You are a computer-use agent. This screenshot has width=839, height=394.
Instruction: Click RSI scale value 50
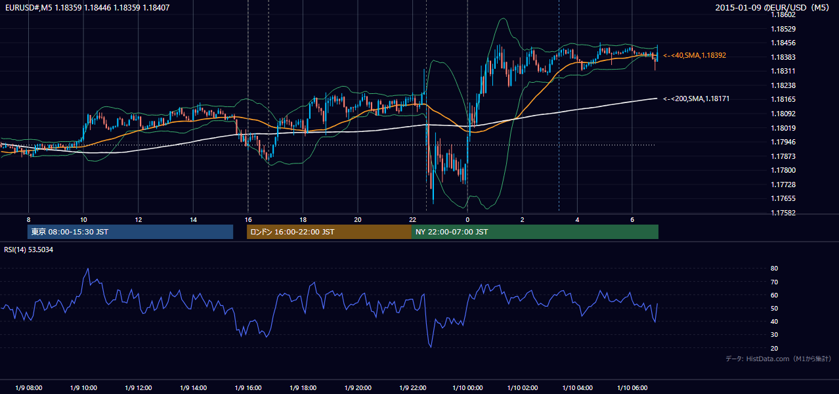point(775,308)
